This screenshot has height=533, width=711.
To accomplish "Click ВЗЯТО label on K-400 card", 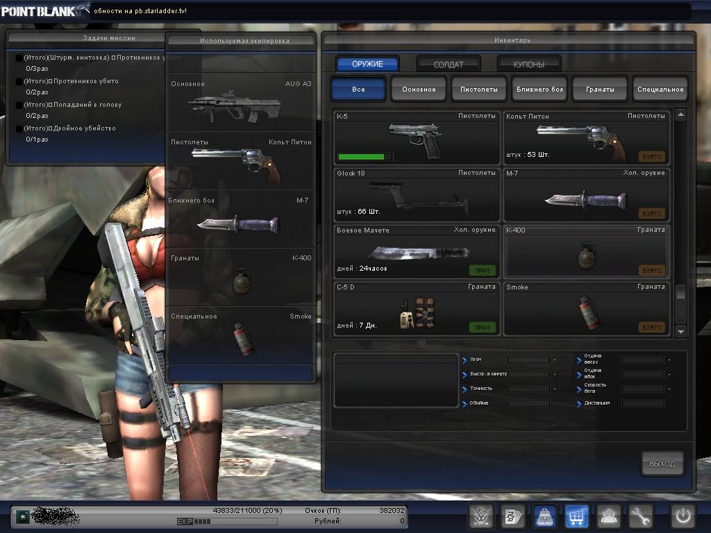I will (652, 271).
